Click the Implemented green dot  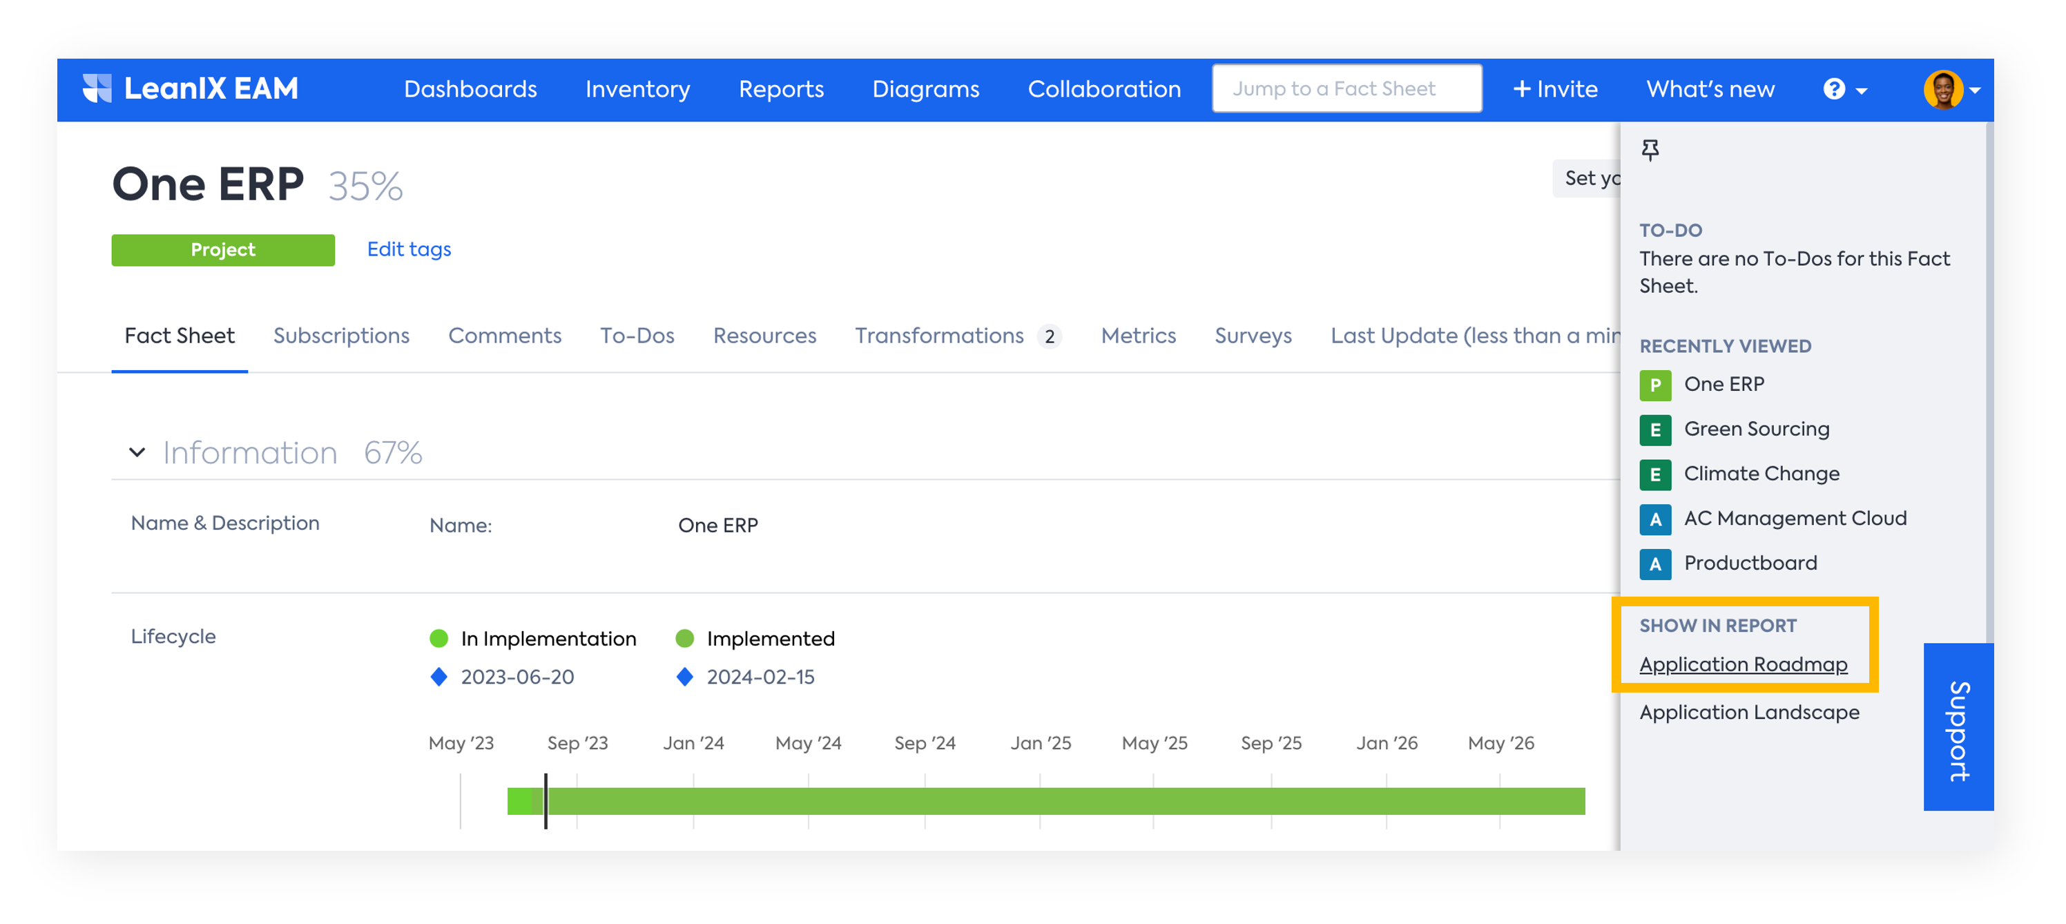point(684,639)
